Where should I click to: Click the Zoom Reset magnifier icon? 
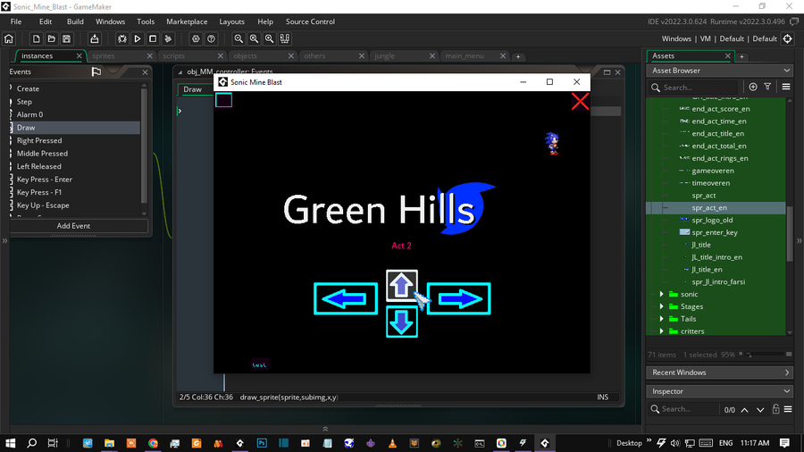click(x=254, y=39)
